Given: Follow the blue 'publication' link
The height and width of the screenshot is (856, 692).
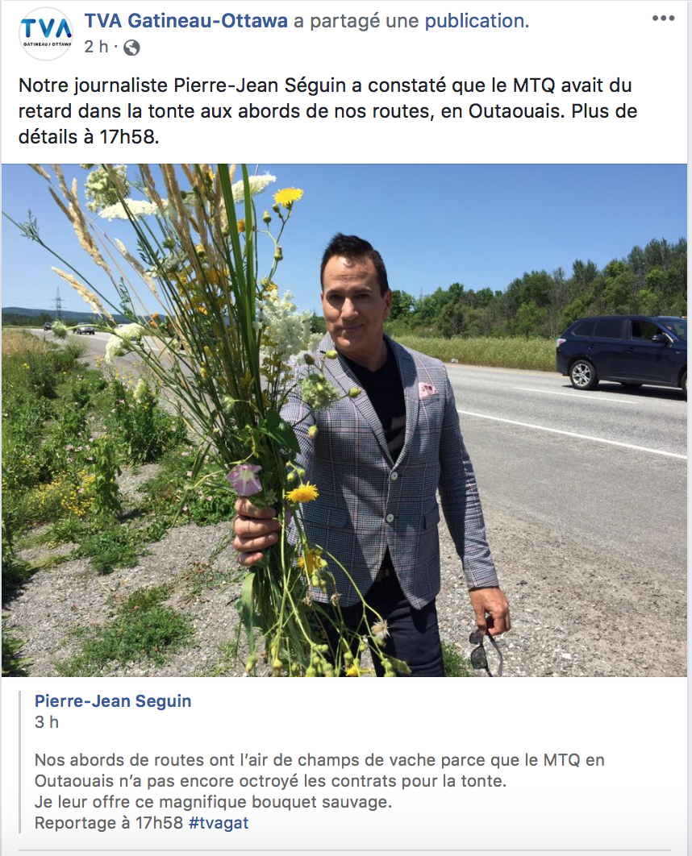Looking at the screenshot, I should (x=477, y=21).
